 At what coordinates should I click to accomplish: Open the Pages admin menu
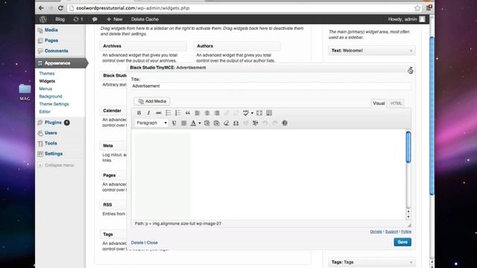(51, 40)
